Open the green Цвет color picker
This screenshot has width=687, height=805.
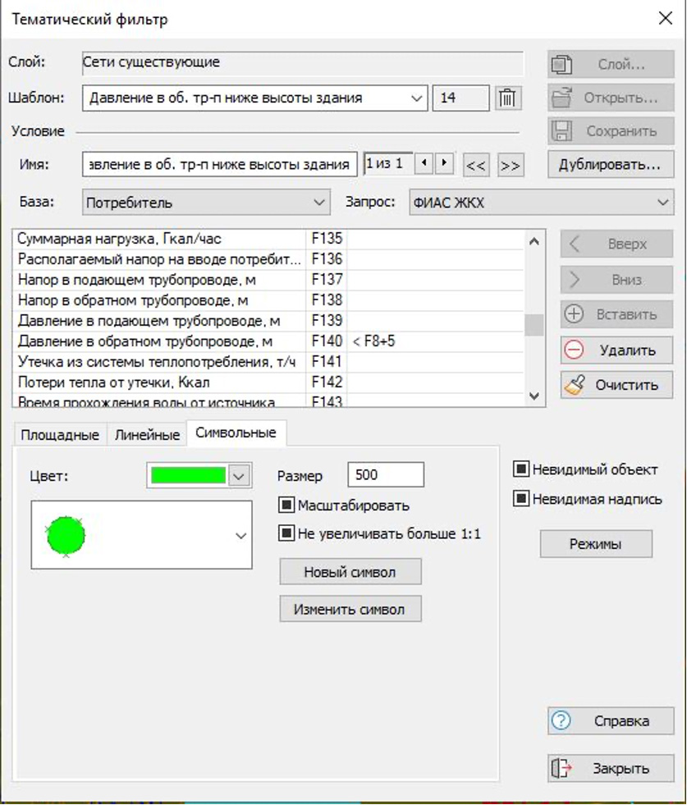tap(238, 476)
